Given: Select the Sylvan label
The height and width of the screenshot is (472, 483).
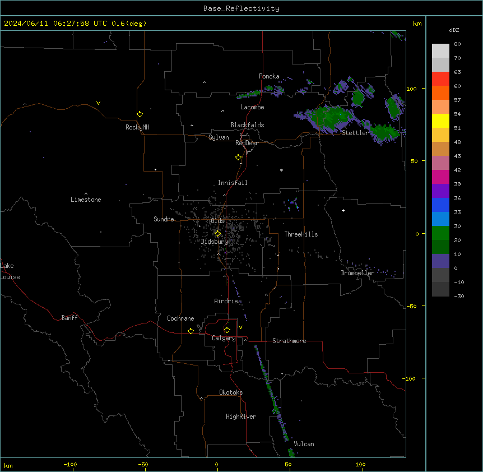Looking at the screenshot, I should (219, 137).
